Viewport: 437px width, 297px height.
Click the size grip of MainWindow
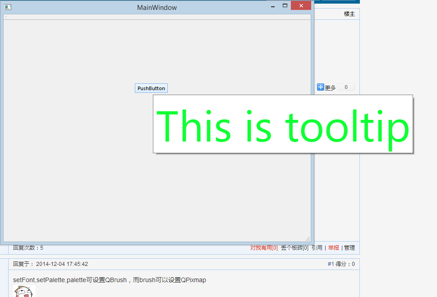(x=308, y=239)
